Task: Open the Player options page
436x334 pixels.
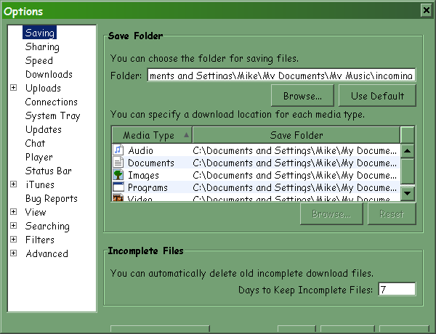Action: pos(39,157)
